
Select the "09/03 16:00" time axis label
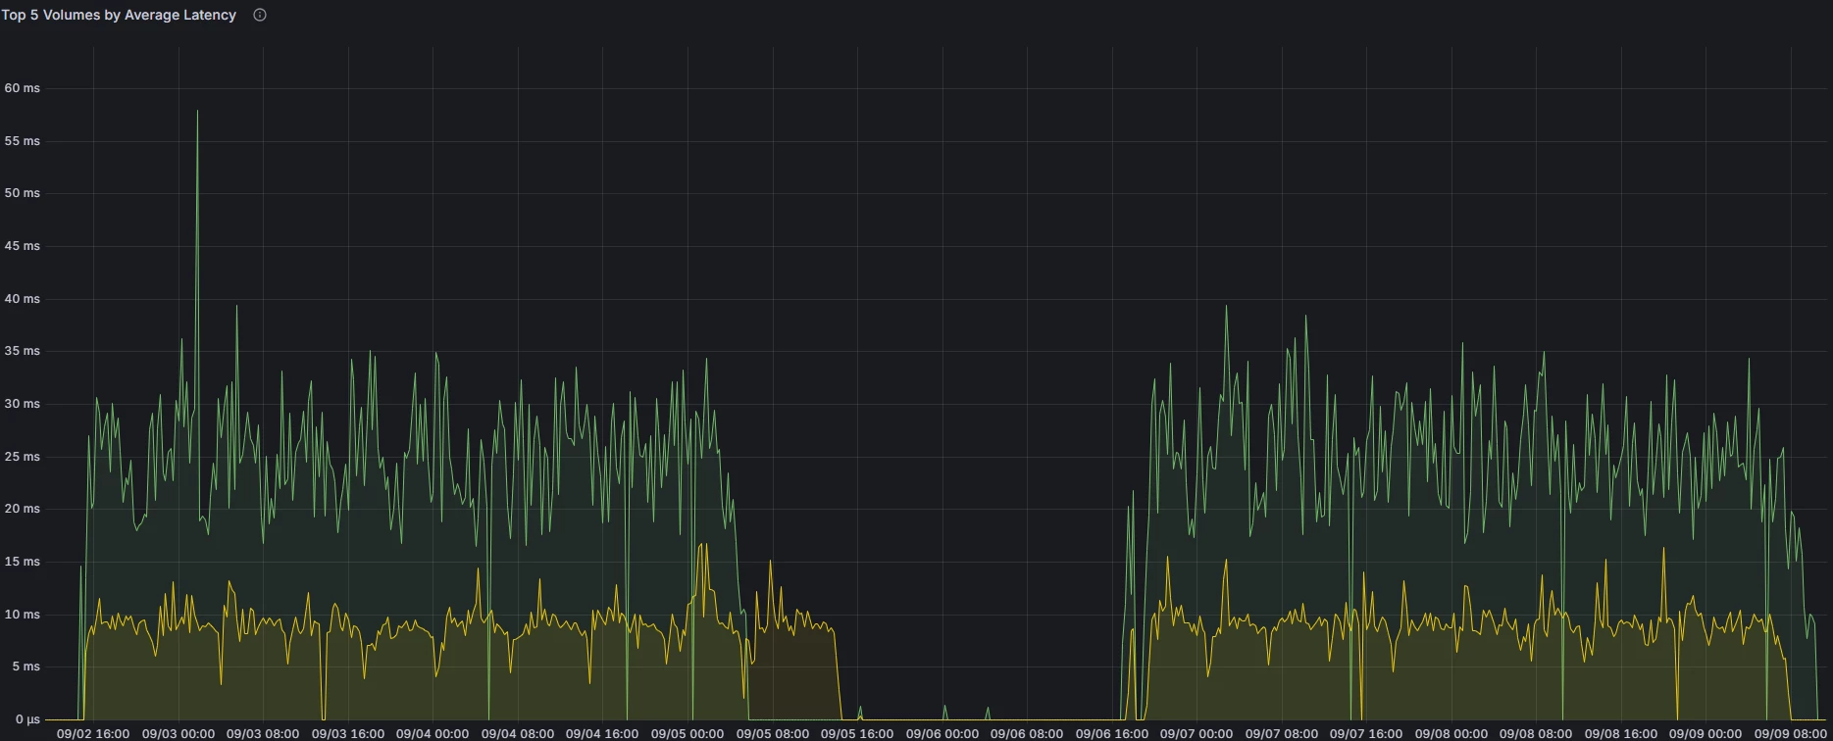coord(348,733)
